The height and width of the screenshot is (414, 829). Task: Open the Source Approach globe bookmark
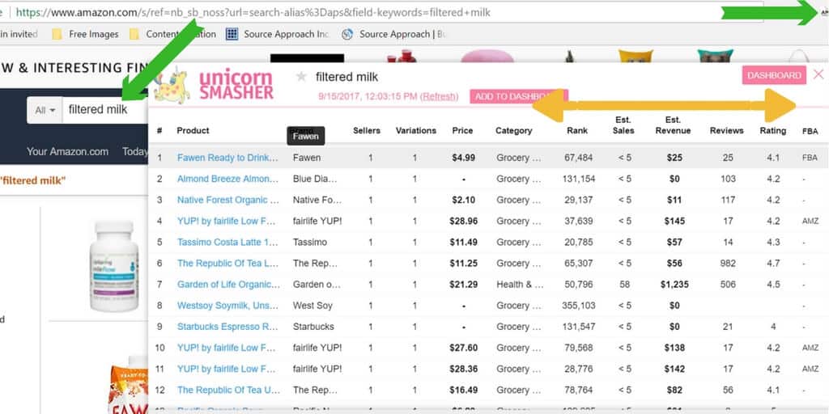point(394,34)
